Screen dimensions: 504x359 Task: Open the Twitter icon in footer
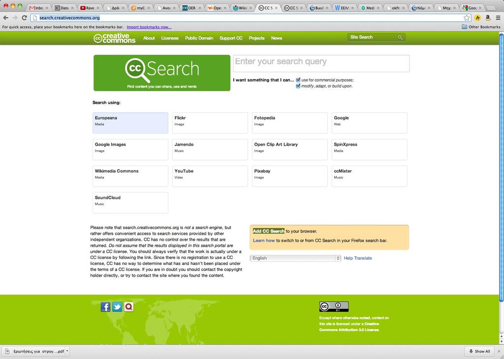(117, 307)
